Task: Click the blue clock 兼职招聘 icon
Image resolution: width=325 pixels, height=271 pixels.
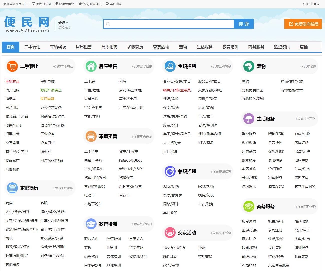Action: (170, 172)
